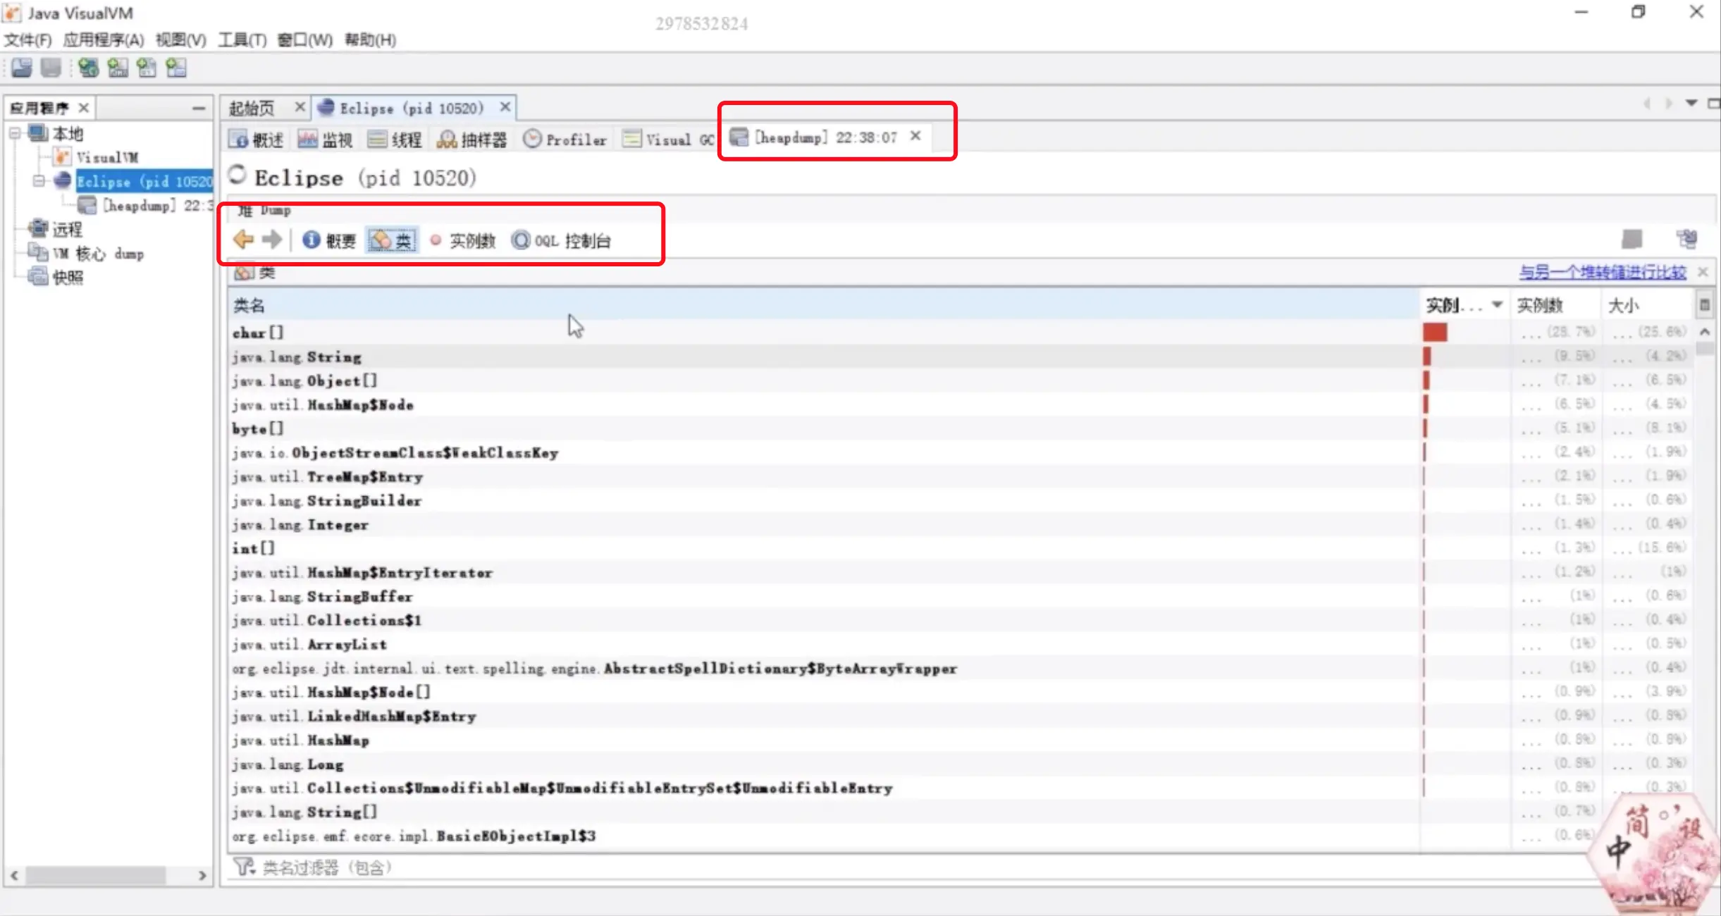Click the compare with another heap dump link
The image size is (1721, 916).
[x=1602, y=272]
